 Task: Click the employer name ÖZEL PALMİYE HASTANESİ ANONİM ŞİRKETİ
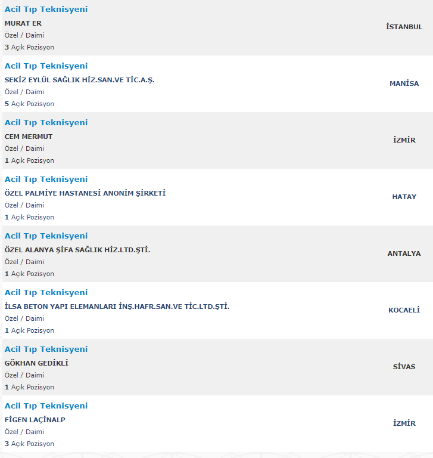85,193
